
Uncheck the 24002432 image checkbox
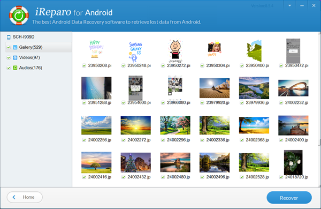pyautogui.click(x=123, y=177)
